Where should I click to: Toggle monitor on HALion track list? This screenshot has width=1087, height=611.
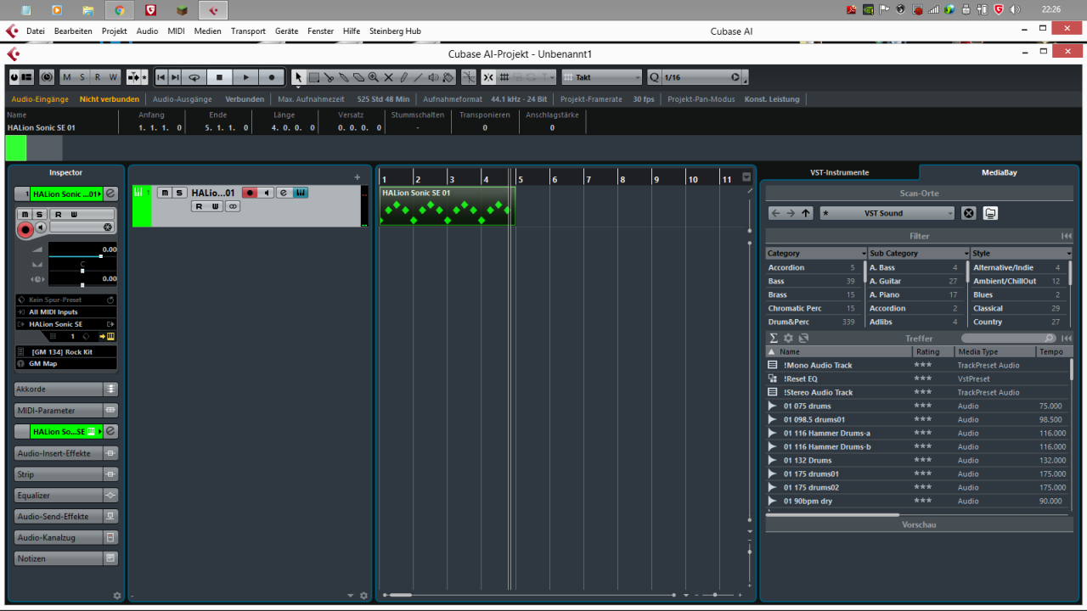(267, 193)
